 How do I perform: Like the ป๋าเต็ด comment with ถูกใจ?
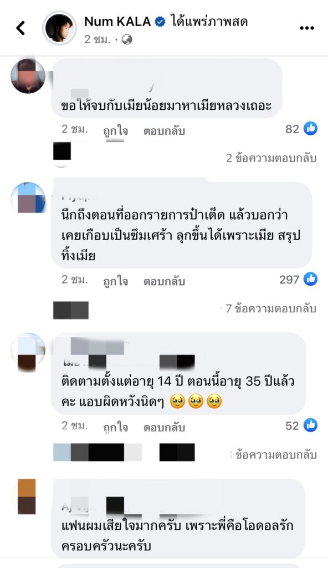tap(115, 281)
